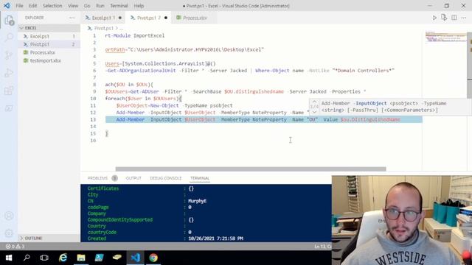Viewport: 472px width, 265px height.
Task: Open the Selection menu
Action: pyautogui.click(x=52, y=6)
